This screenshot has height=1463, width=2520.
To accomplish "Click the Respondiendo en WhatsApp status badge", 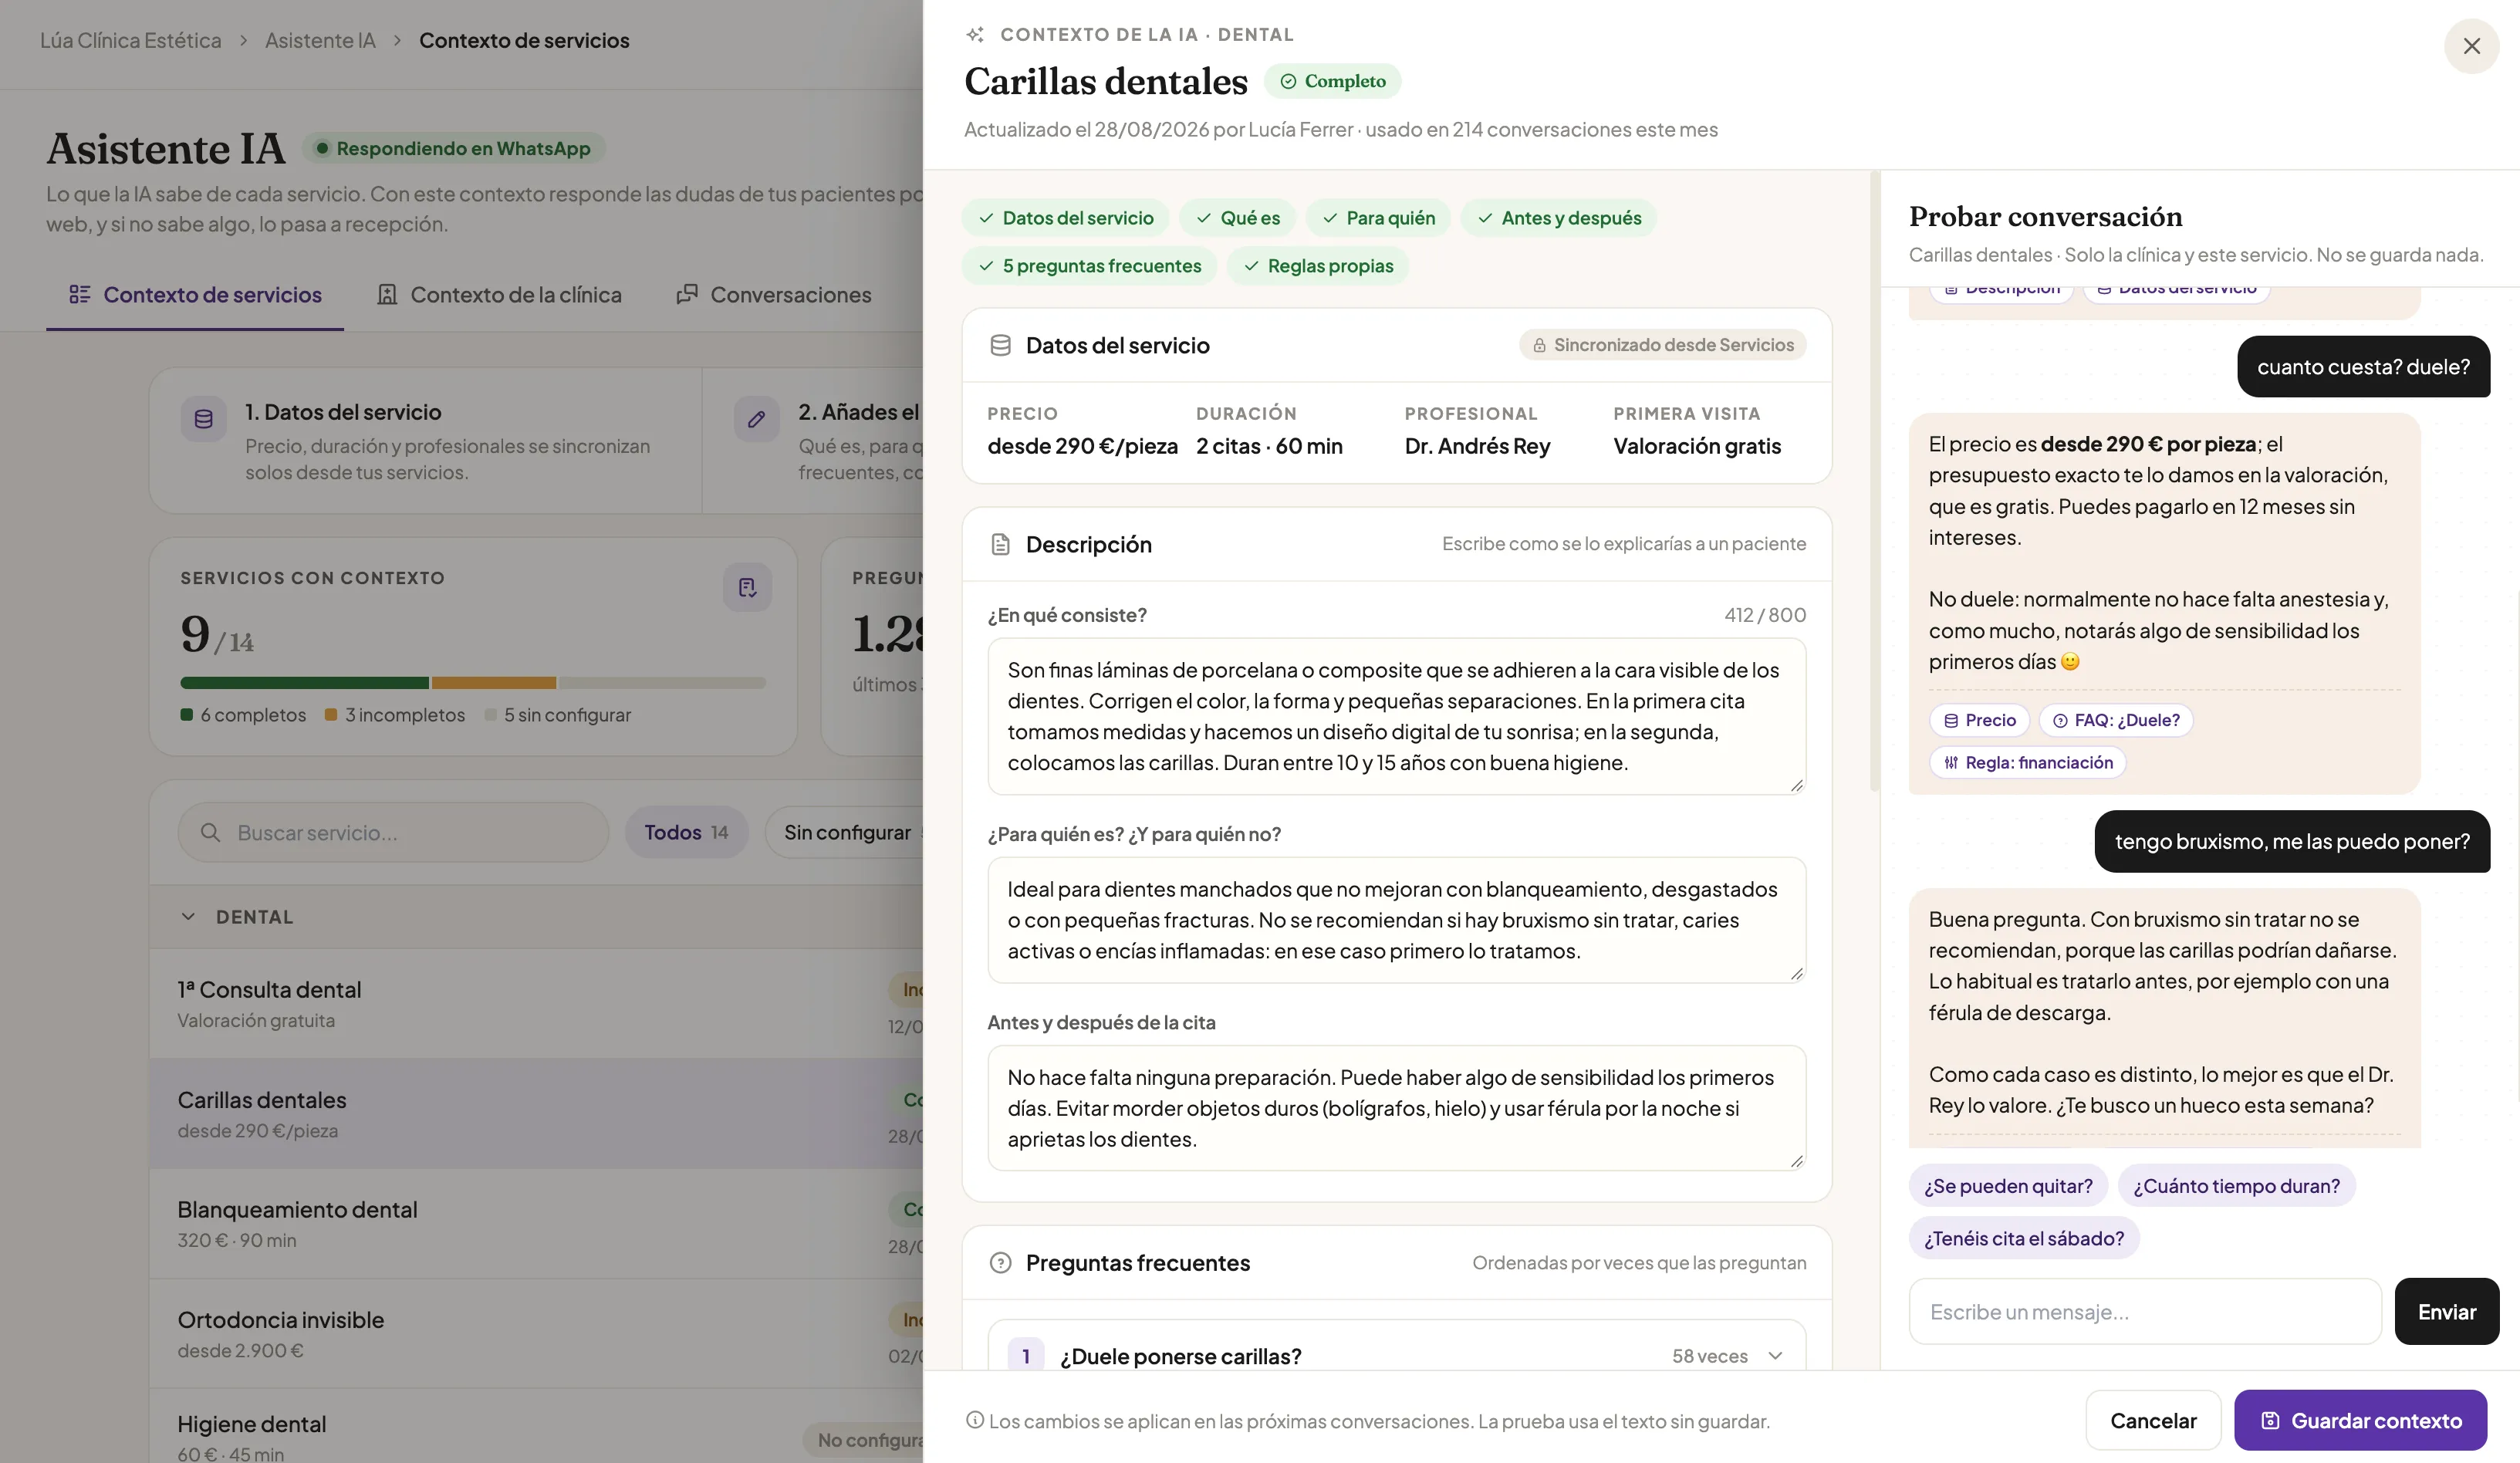I will (453, 148).
